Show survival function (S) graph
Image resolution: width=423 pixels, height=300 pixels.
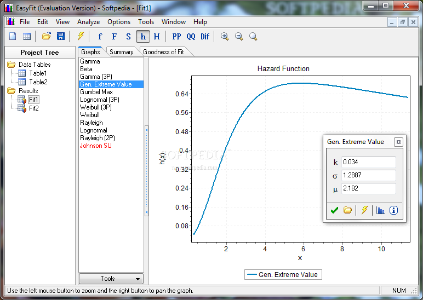pyautogui.click(x=128, y=36)
